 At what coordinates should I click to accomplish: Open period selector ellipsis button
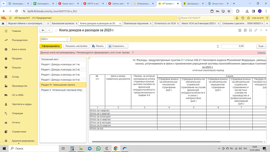point(69,39)
